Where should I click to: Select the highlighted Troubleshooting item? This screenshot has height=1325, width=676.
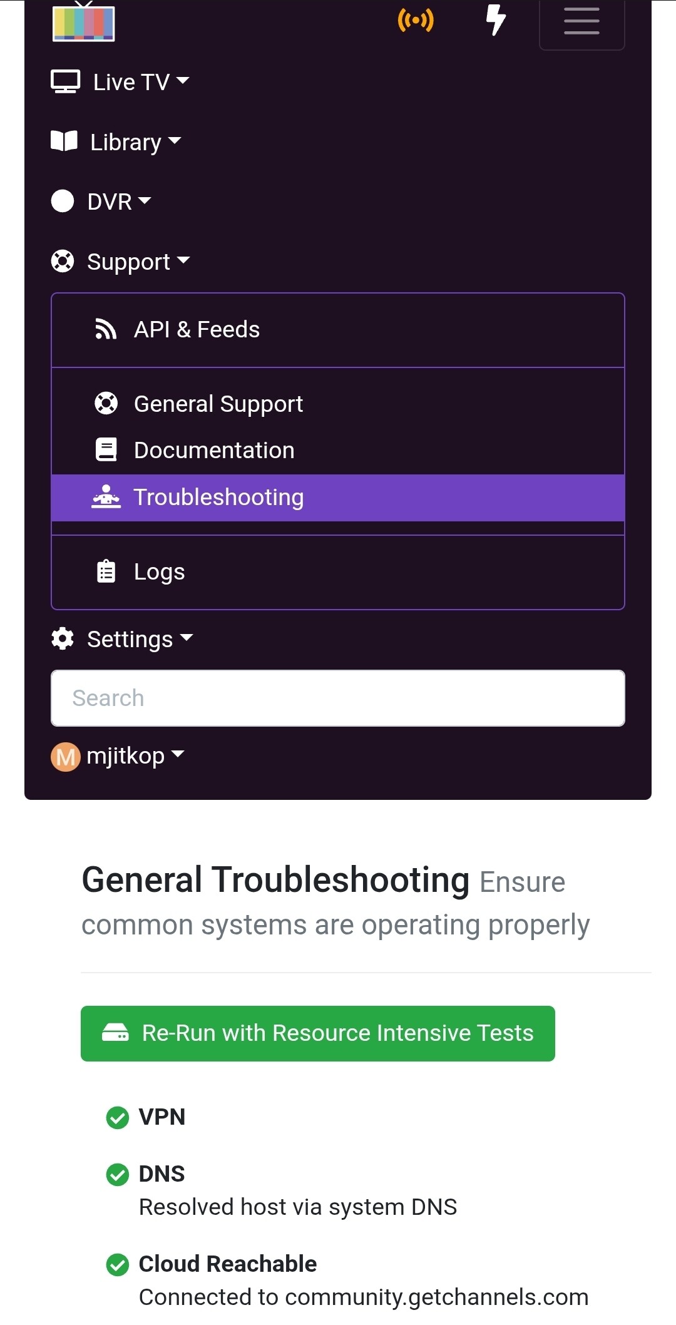pos(338,498)
